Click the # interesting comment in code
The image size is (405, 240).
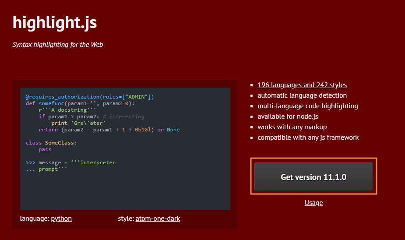pos(123,116)
